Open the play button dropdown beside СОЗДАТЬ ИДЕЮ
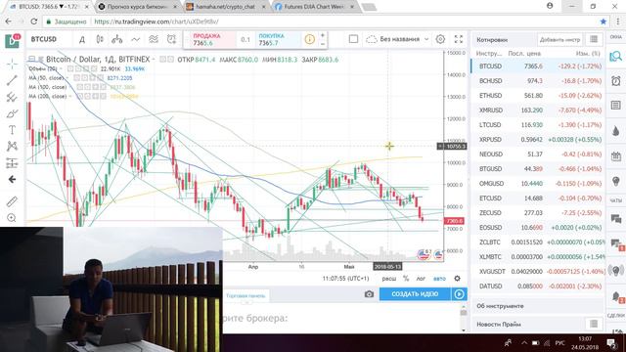626x352 pixels. [459, 294]
